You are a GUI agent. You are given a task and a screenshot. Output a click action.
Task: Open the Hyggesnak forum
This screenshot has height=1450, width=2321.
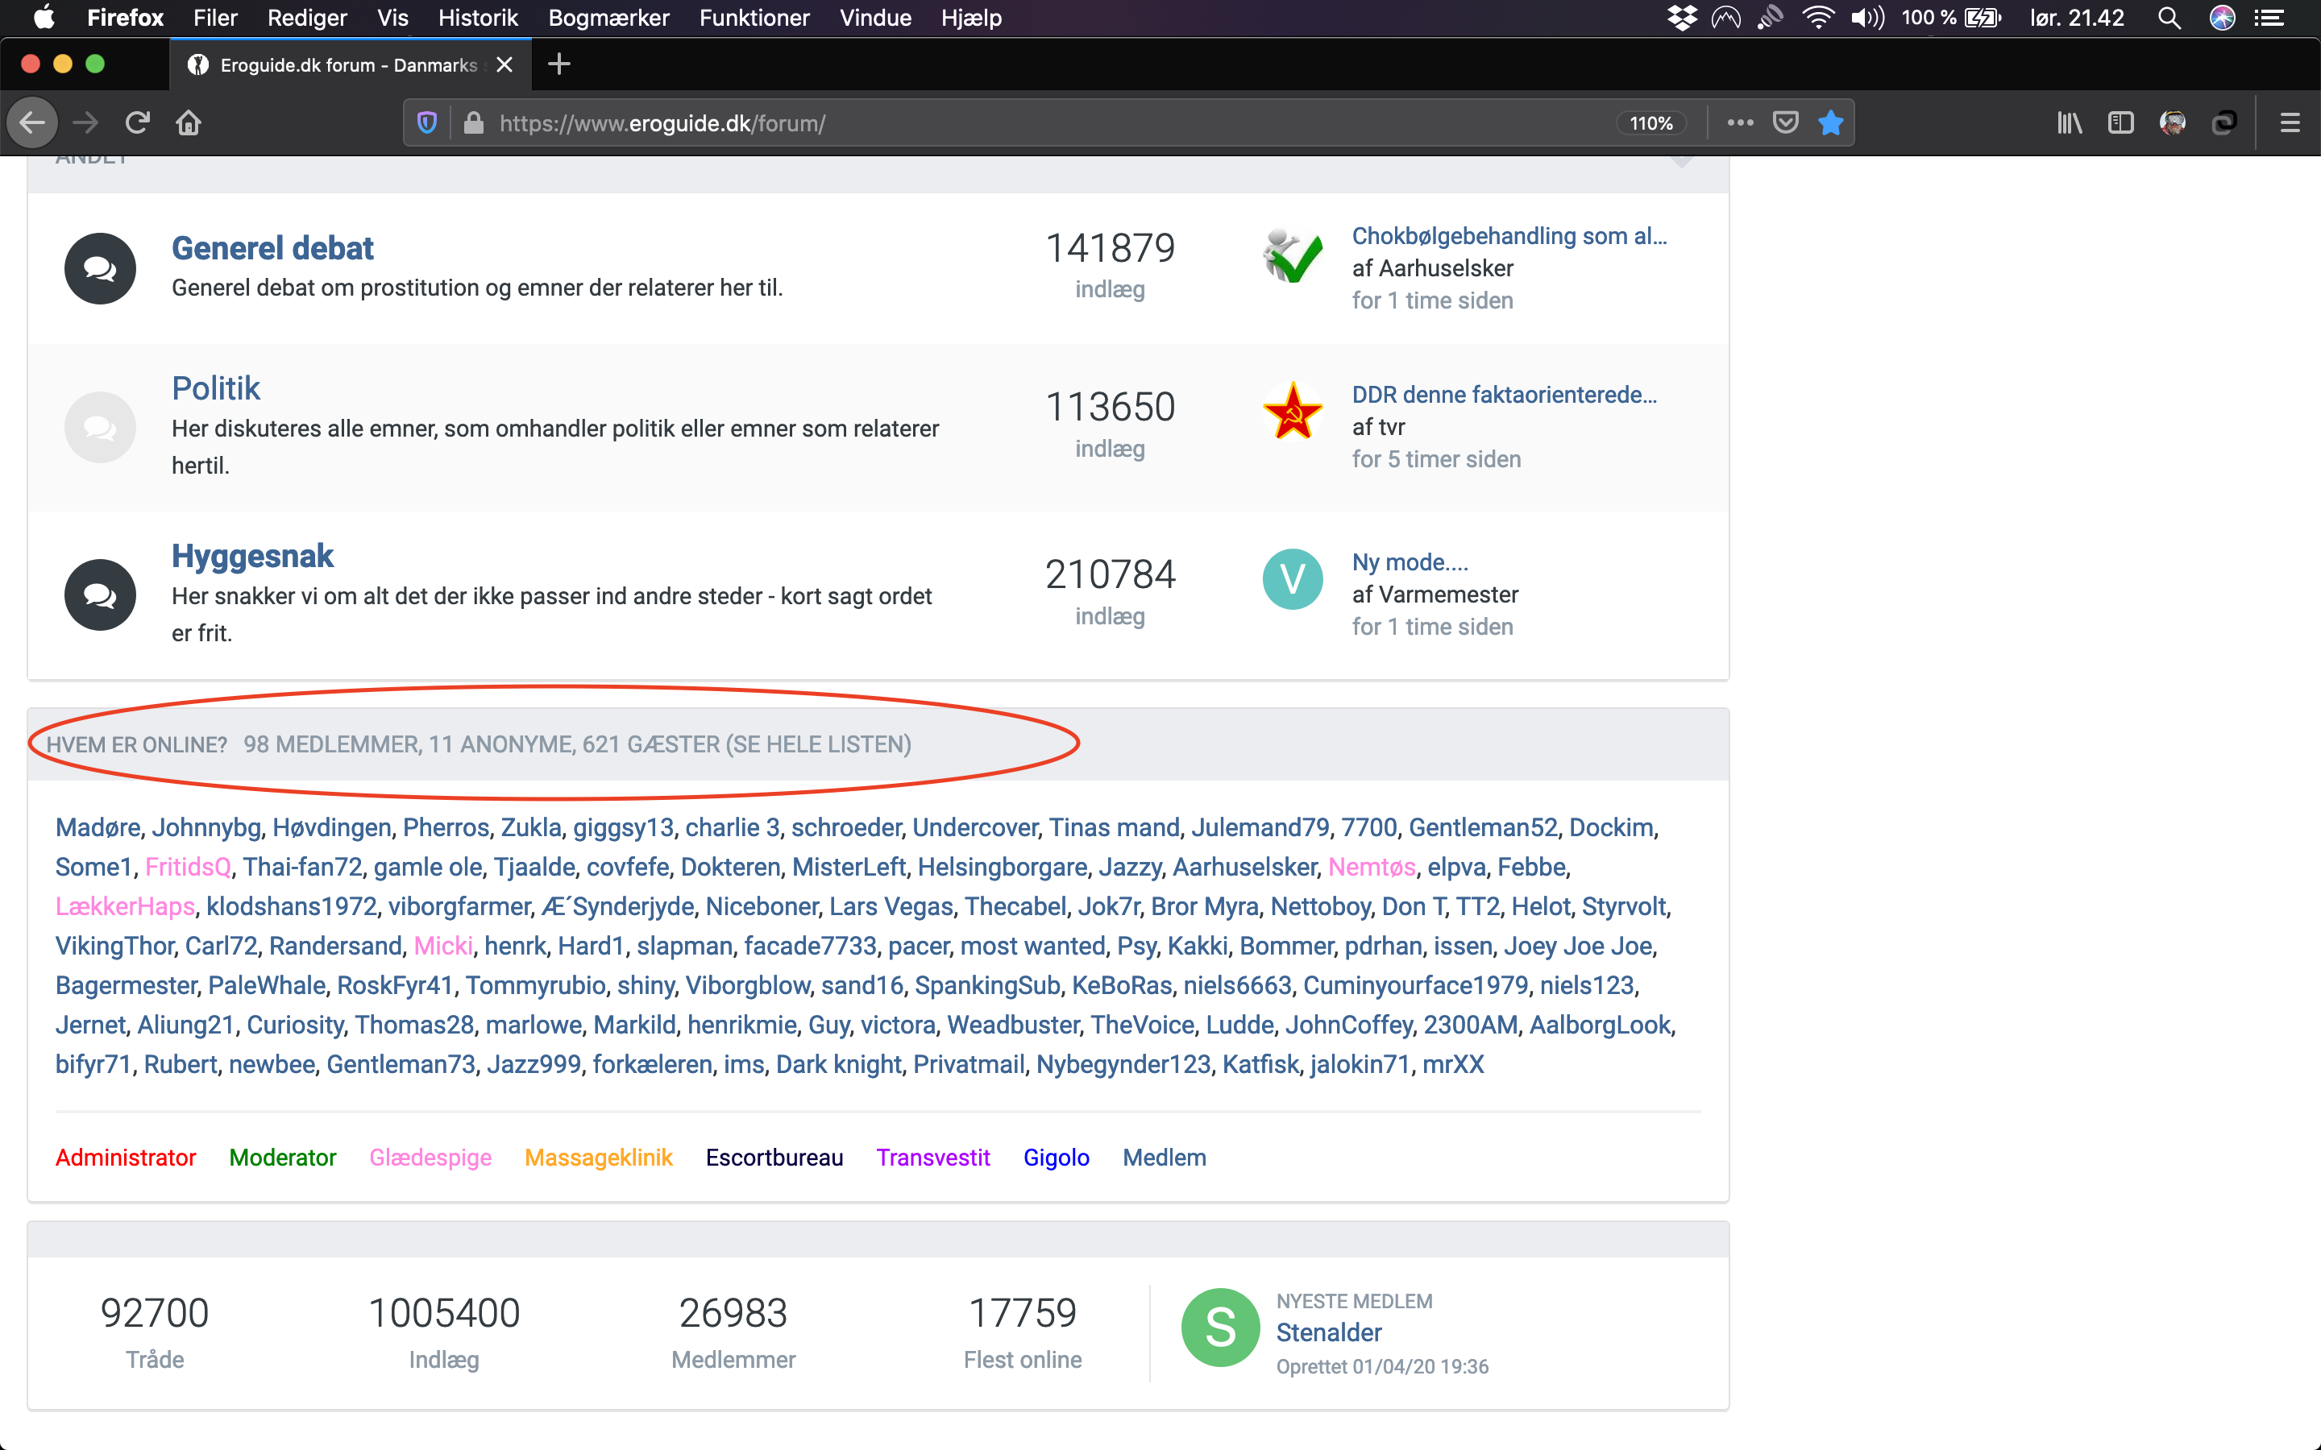pyautogui.click(x=252, y=556)
